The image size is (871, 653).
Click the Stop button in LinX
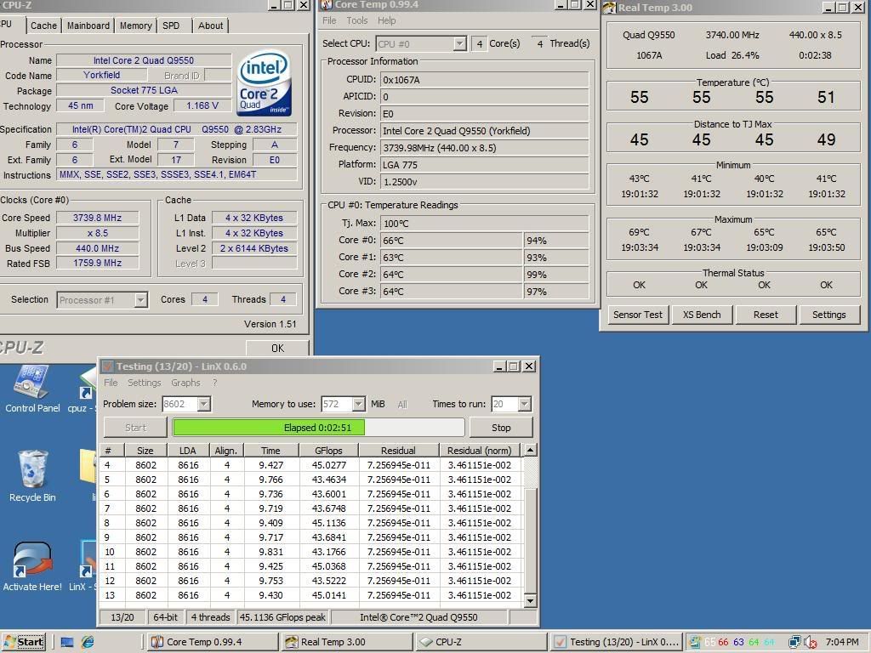[501, 428]
